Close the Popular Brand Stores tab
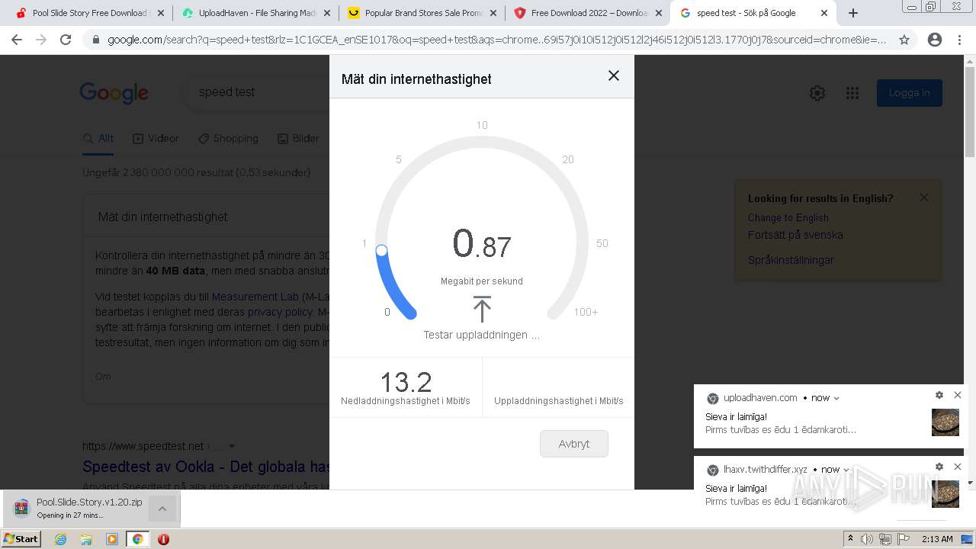 click(x=493, y=13)
